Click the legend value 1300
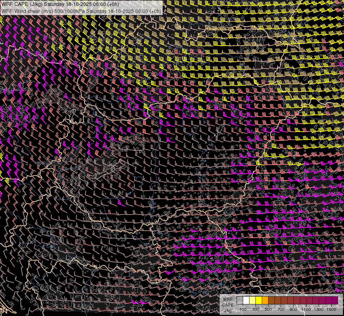 (x=319, y=309)
